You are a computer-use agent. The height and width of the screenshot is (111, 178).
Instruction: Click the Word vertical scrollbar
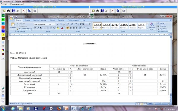pos(171,66)
